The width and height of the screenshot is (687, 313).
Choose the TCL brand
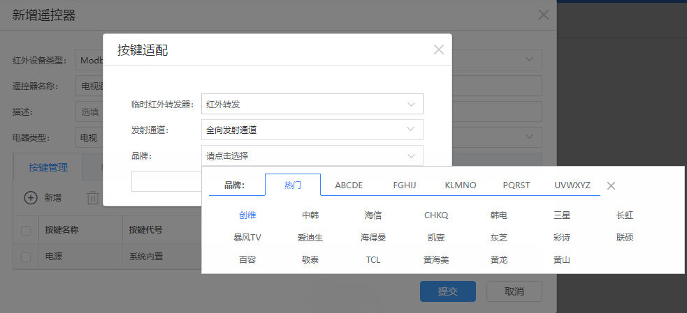(x=373, y=259)
